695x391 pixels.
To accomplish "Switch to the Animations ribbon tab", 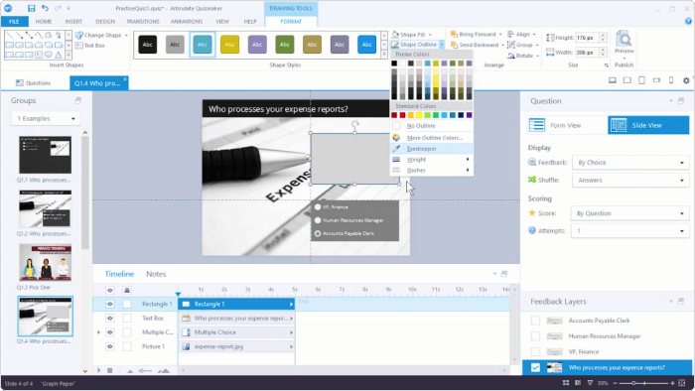I will tap(187, 21).
